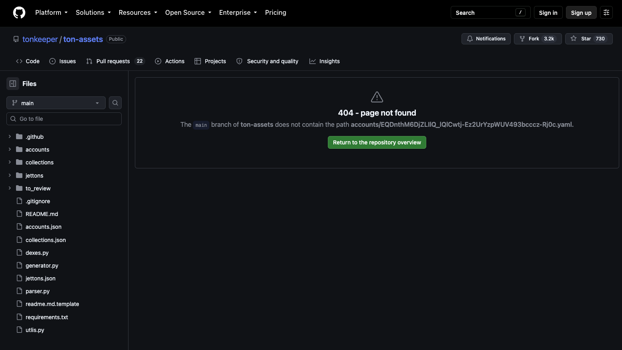Expand the to_review folder chevron
The height and width of the screenshot is (350, 622).
(x=10, y=188)
